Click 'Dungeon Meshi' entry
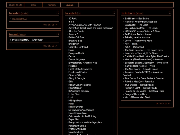 (x=76, y=53)
